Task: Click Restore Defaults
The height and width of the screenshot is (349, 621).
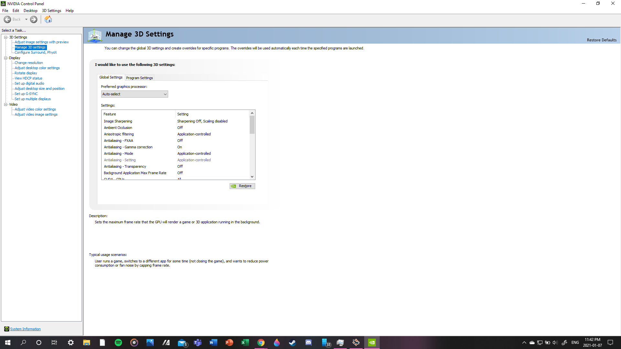Action: [x=602, y=40]
